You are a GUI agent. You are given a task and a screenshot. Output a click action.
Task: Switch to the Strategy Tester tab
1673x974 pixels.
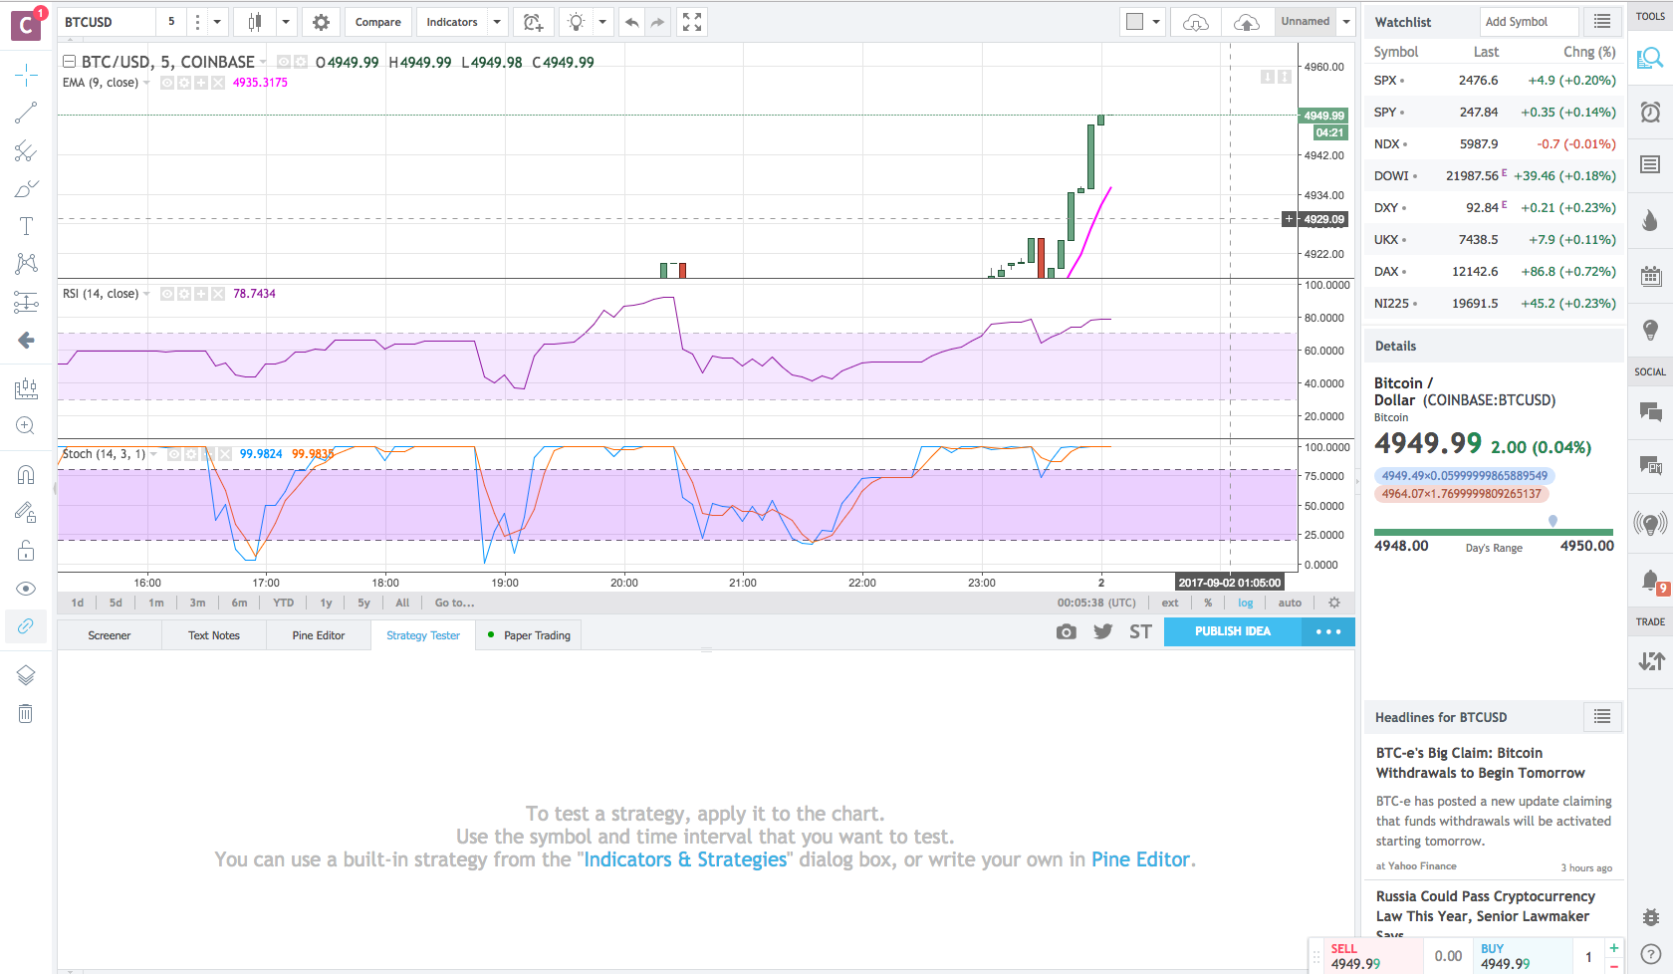(x=423, y=635)
